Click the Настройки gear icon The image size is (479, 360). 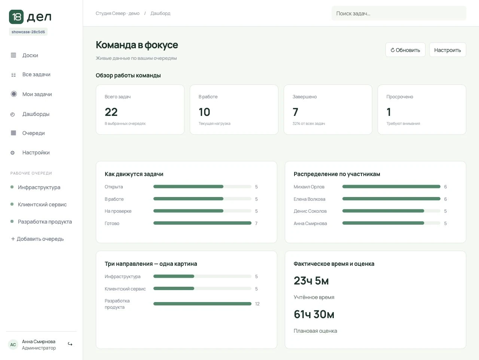point(13,153)
